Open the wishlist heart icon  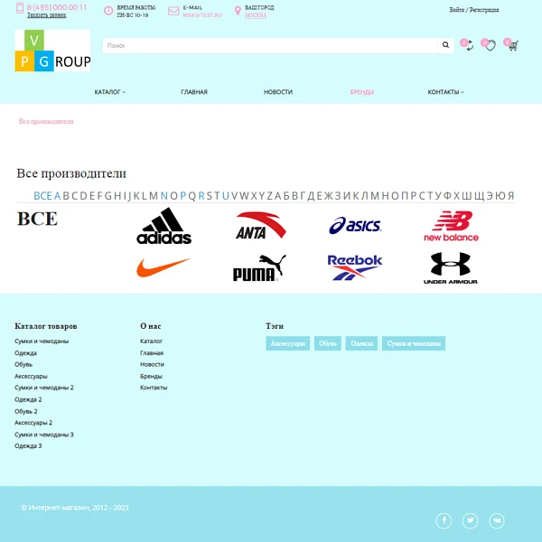489,44
